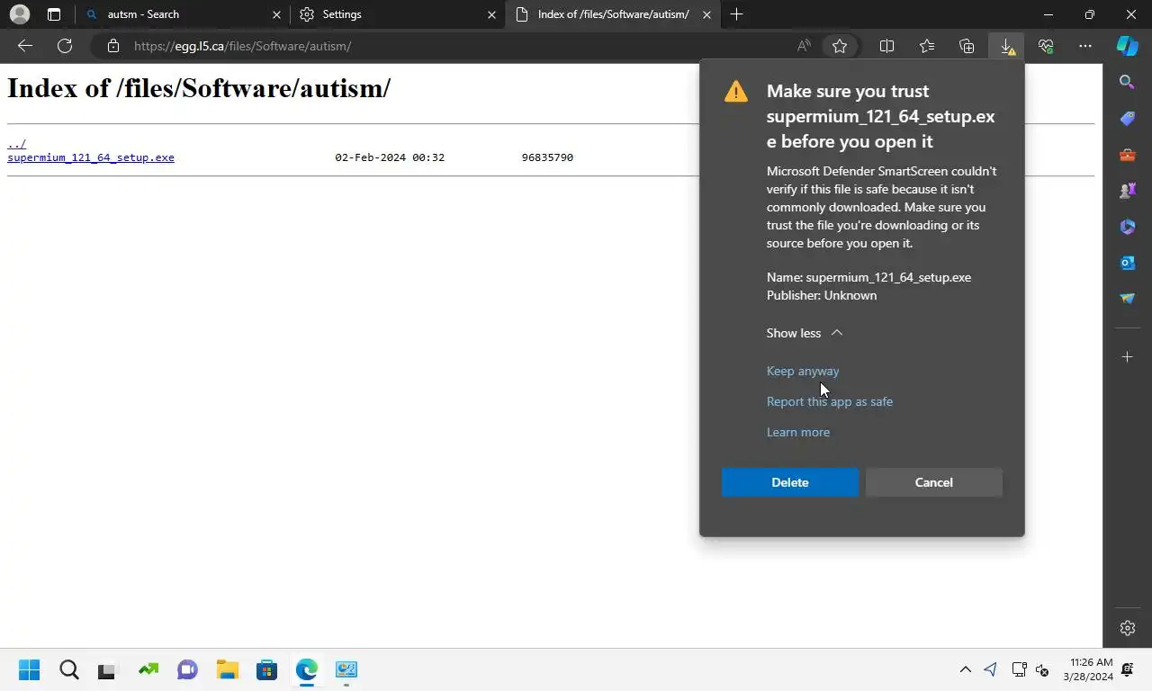
Task: Show hidden system tray icons chevron
Action: (965, 669)
